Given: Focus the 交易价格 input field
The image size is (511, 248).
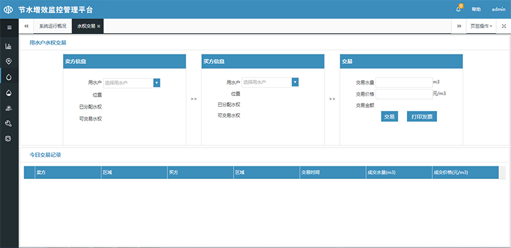Looking at the screenshot, I should [x=404, y=94].
